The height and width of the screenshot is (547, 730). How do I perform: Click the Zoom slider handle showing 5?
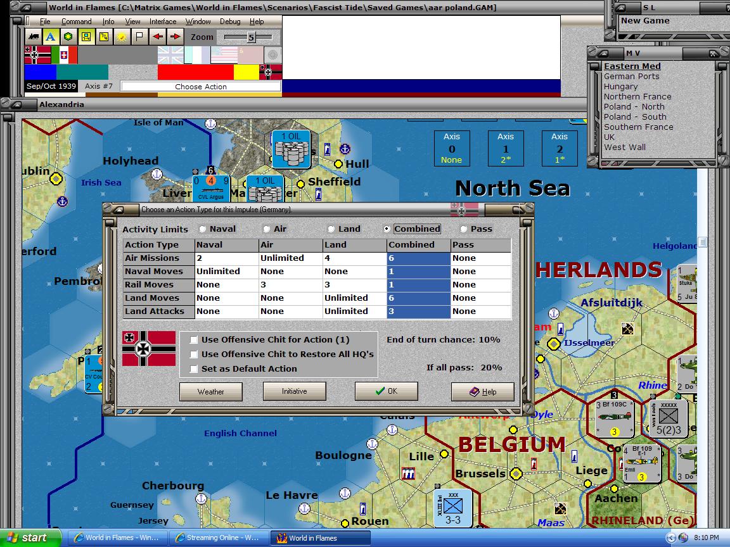(251, 37)
